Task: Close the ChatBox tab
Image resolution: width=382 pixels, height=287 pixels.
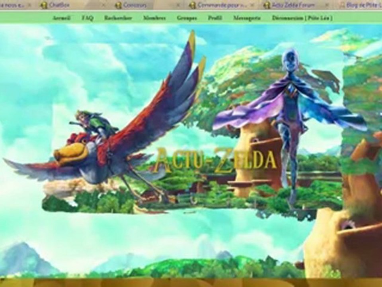Action: pyautogui.click(x=103, y=5)
